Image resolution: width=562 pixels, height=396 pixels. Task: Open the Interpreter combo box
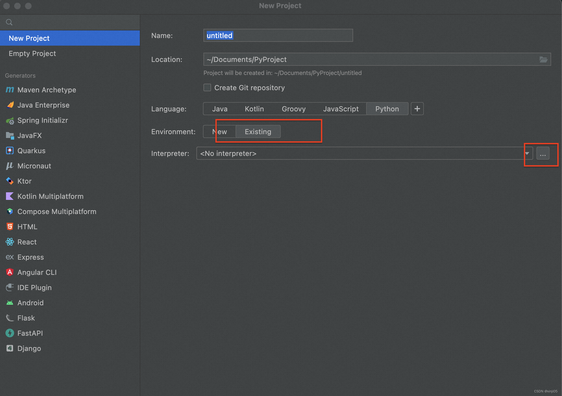coord(359,153)
